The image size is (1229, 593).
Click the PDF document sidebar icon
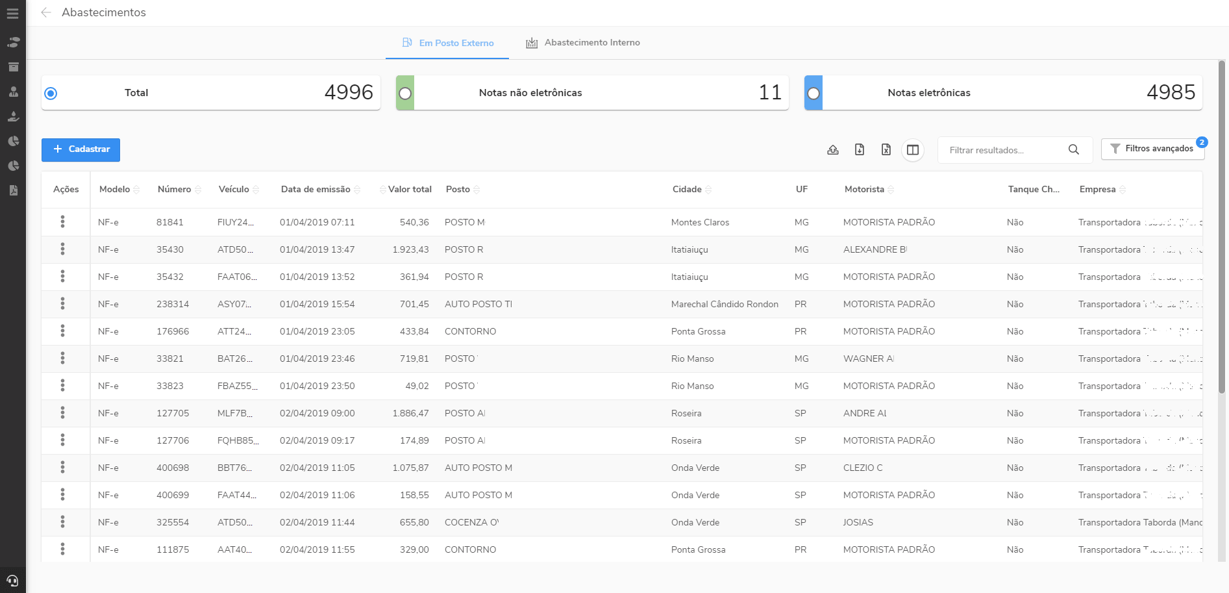point(13,190)
